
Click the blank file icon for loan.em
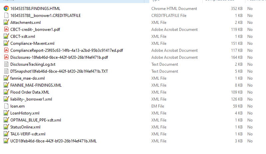point(6,106)
